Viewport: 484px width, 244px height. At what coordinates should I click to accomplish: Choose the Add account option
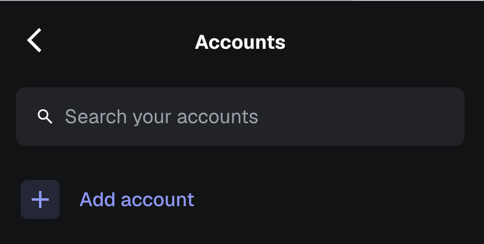137,199
